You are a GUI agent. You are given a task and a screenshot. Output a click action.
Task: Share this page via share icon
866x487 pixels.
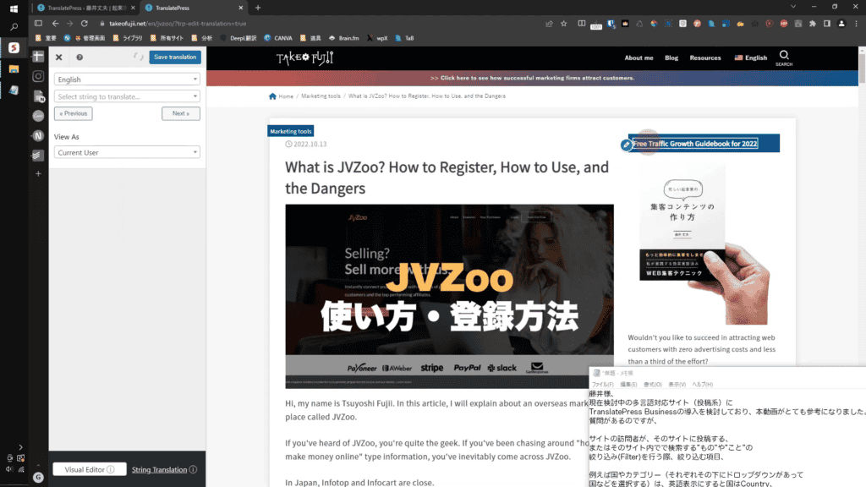[549, 24]
